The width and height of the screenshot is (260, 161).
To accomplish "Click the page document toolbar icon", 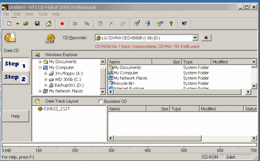I will click(x=100, y=23).
